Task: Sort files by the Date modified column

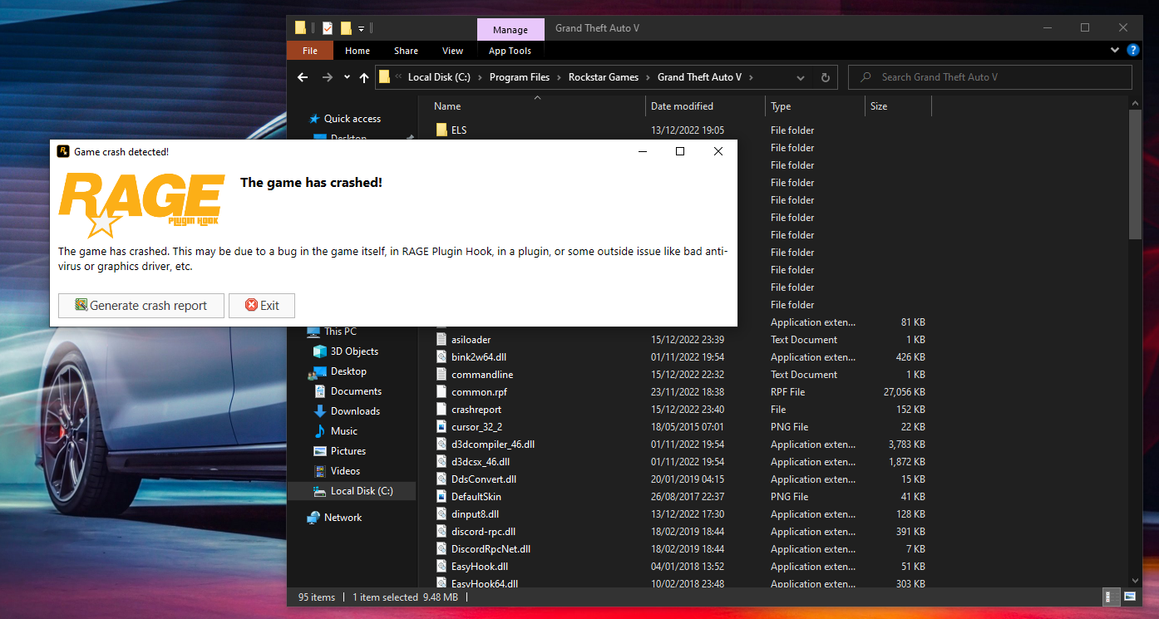Action: [x=705, y=106]
